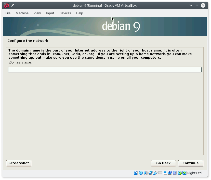This screenshot has height=180, width=211.
Task: Toggle the pin window icon in titlebar
Action: tap(12, 5)
